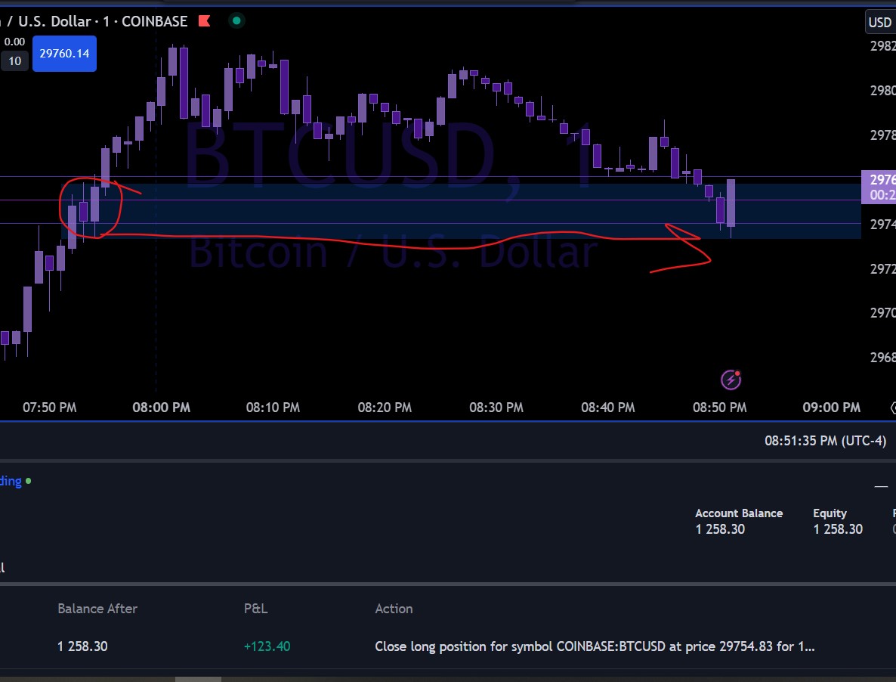This screenshot has width=896, height=682.
Task: Click the Account Balance value 1 258.30
Action: (720, 529)
